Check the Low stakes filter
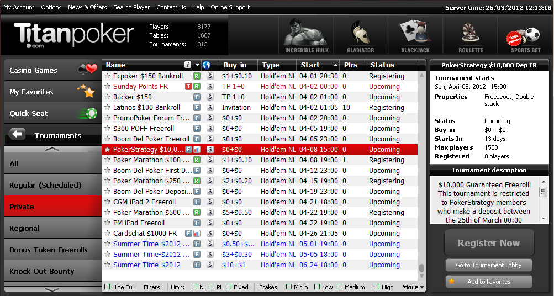 pyautogui.click(x=317, y=287)
